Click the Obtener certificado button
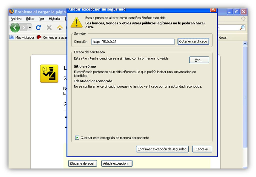Screen dimensions: 256x177 pos(193,41)
